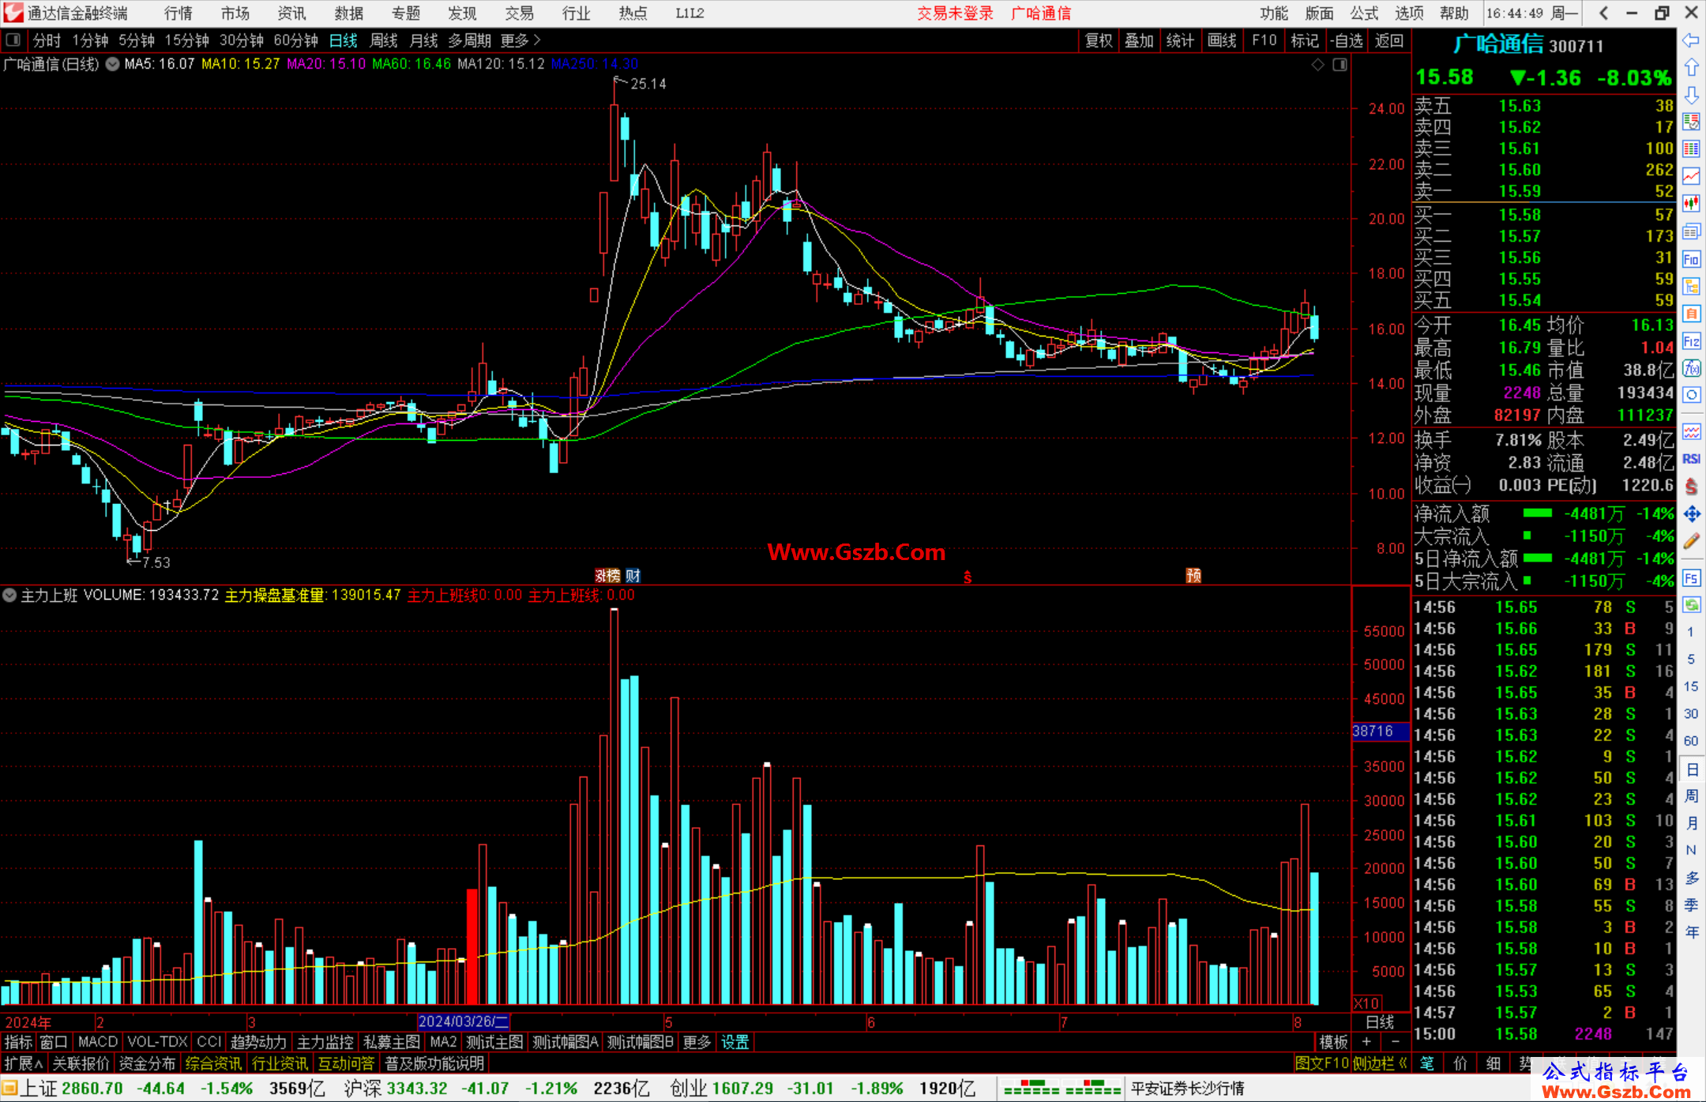The image size is (1706, 1102).
Task: Select the 主力监控 indicator tab
Action: point(325,1042)
